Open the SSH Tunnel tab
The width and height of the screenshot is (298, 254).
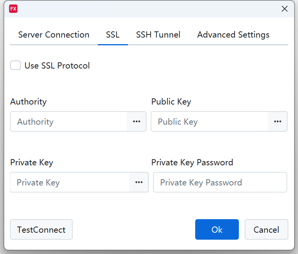coord(158,35)
